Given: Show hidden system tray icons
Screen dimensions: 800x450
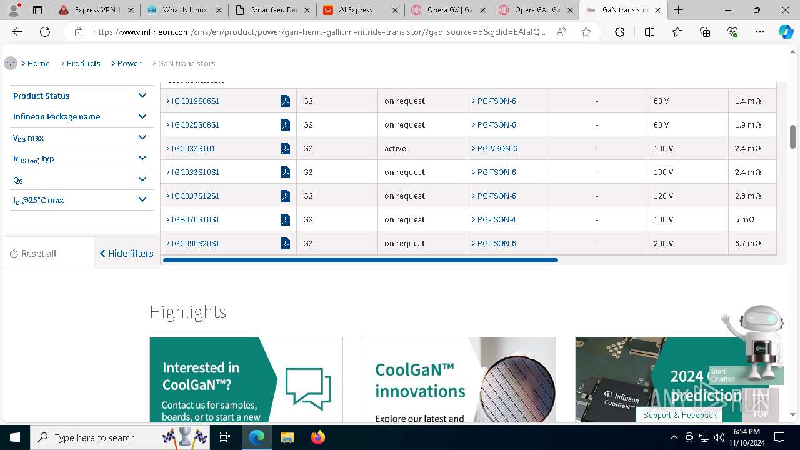Looking at the screenshot, I should click(x=674, y=437).
